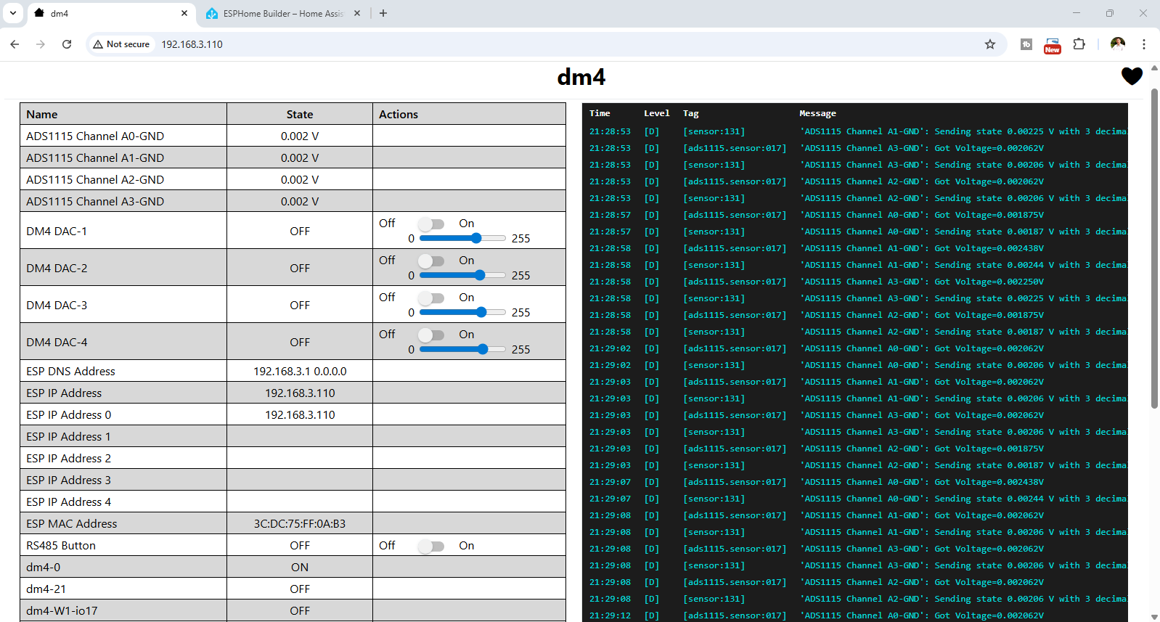Click the heart icon next to dm4 title
The image size is (1160, 622).
(x=1131, y=76)
